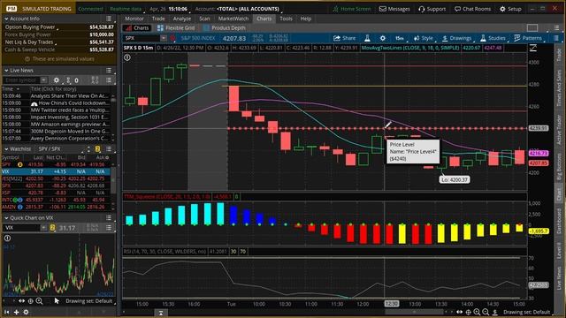The width and height of the screenshot is (566, 318).
Task: Select INTC row in the watchlist
Action: point(56,200)
